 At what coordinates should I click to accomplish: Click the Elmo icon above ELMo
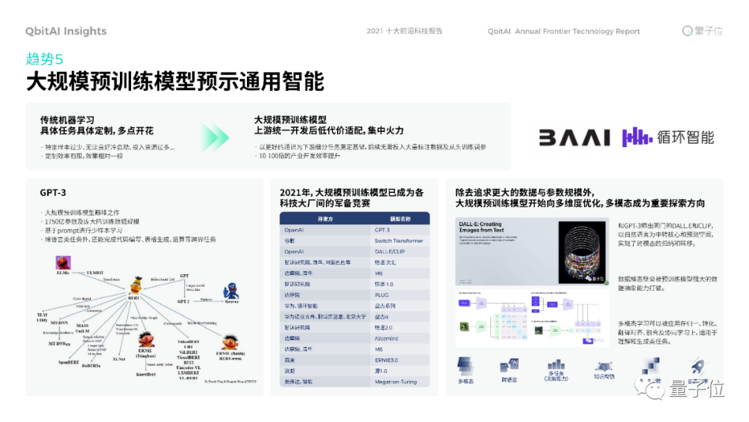coord(63,262)
